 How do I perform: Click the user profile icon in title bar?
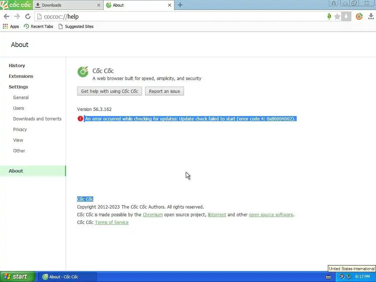(333, 3)
